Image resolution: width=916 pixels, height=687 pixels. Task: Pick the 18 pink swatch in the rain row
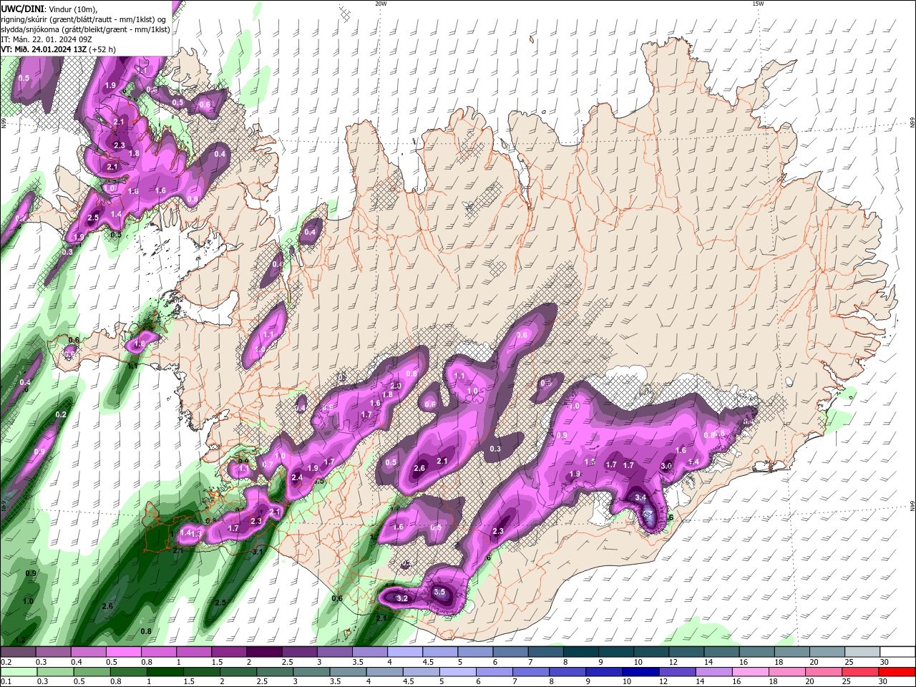click(x=788, y=672)
